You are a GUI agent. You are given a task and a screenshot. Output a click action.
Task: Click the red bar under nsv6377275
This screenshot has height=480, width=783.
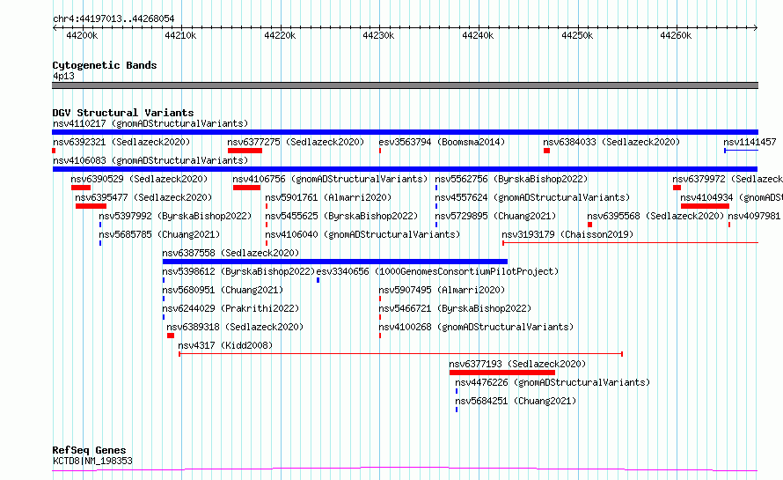tap(245, 151)
